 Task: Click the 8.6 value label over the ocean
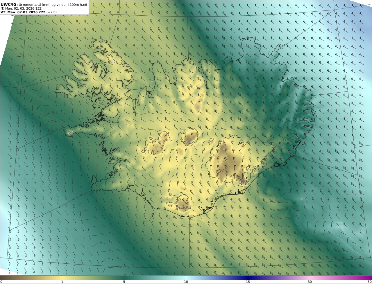click(x=341, y=227)
